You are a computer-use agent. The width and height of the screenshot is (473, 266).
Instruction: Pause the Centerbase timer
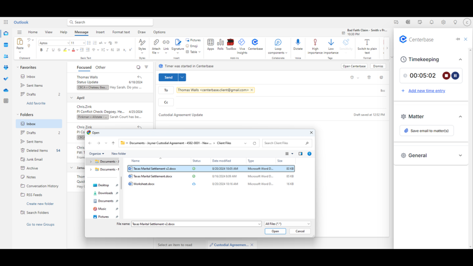[455, 75]
